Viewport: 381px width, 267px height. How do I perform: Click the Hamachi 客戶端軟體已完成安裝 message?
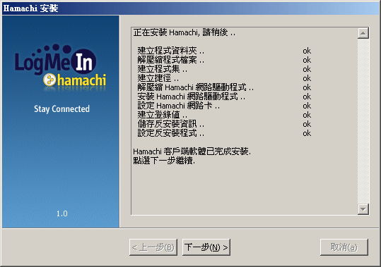click(x=192, y=151)
